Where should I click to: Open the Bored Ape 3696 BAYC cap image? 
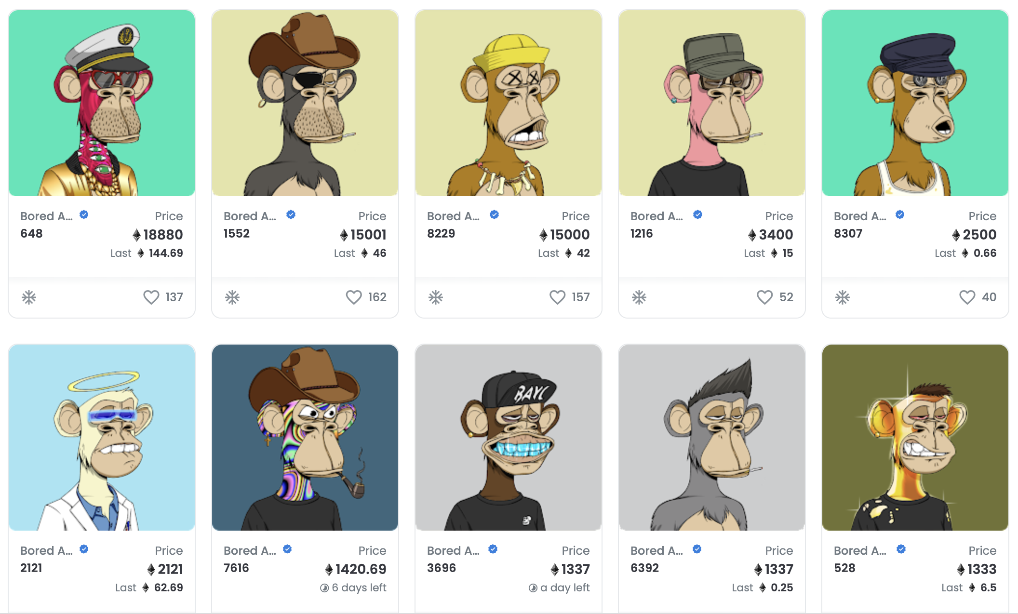point(509,438)
